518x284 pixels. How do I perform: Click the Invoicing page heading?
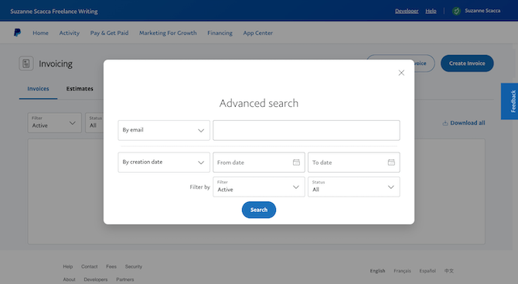(x=56, y=63)
